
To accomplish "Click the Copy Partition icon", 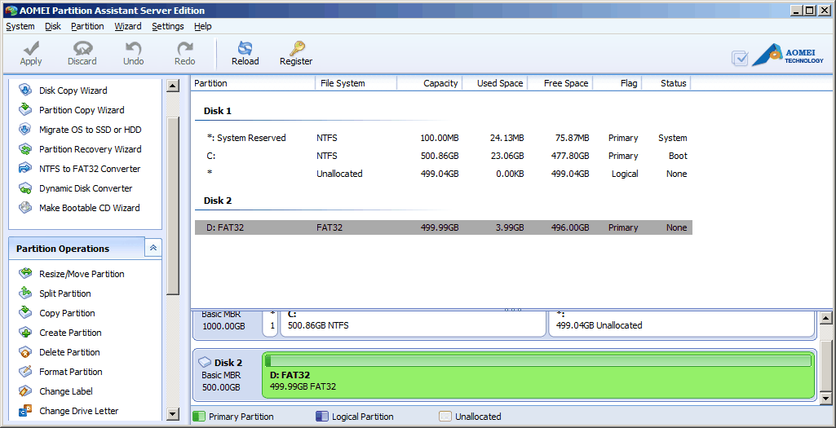I will point(25,313).
